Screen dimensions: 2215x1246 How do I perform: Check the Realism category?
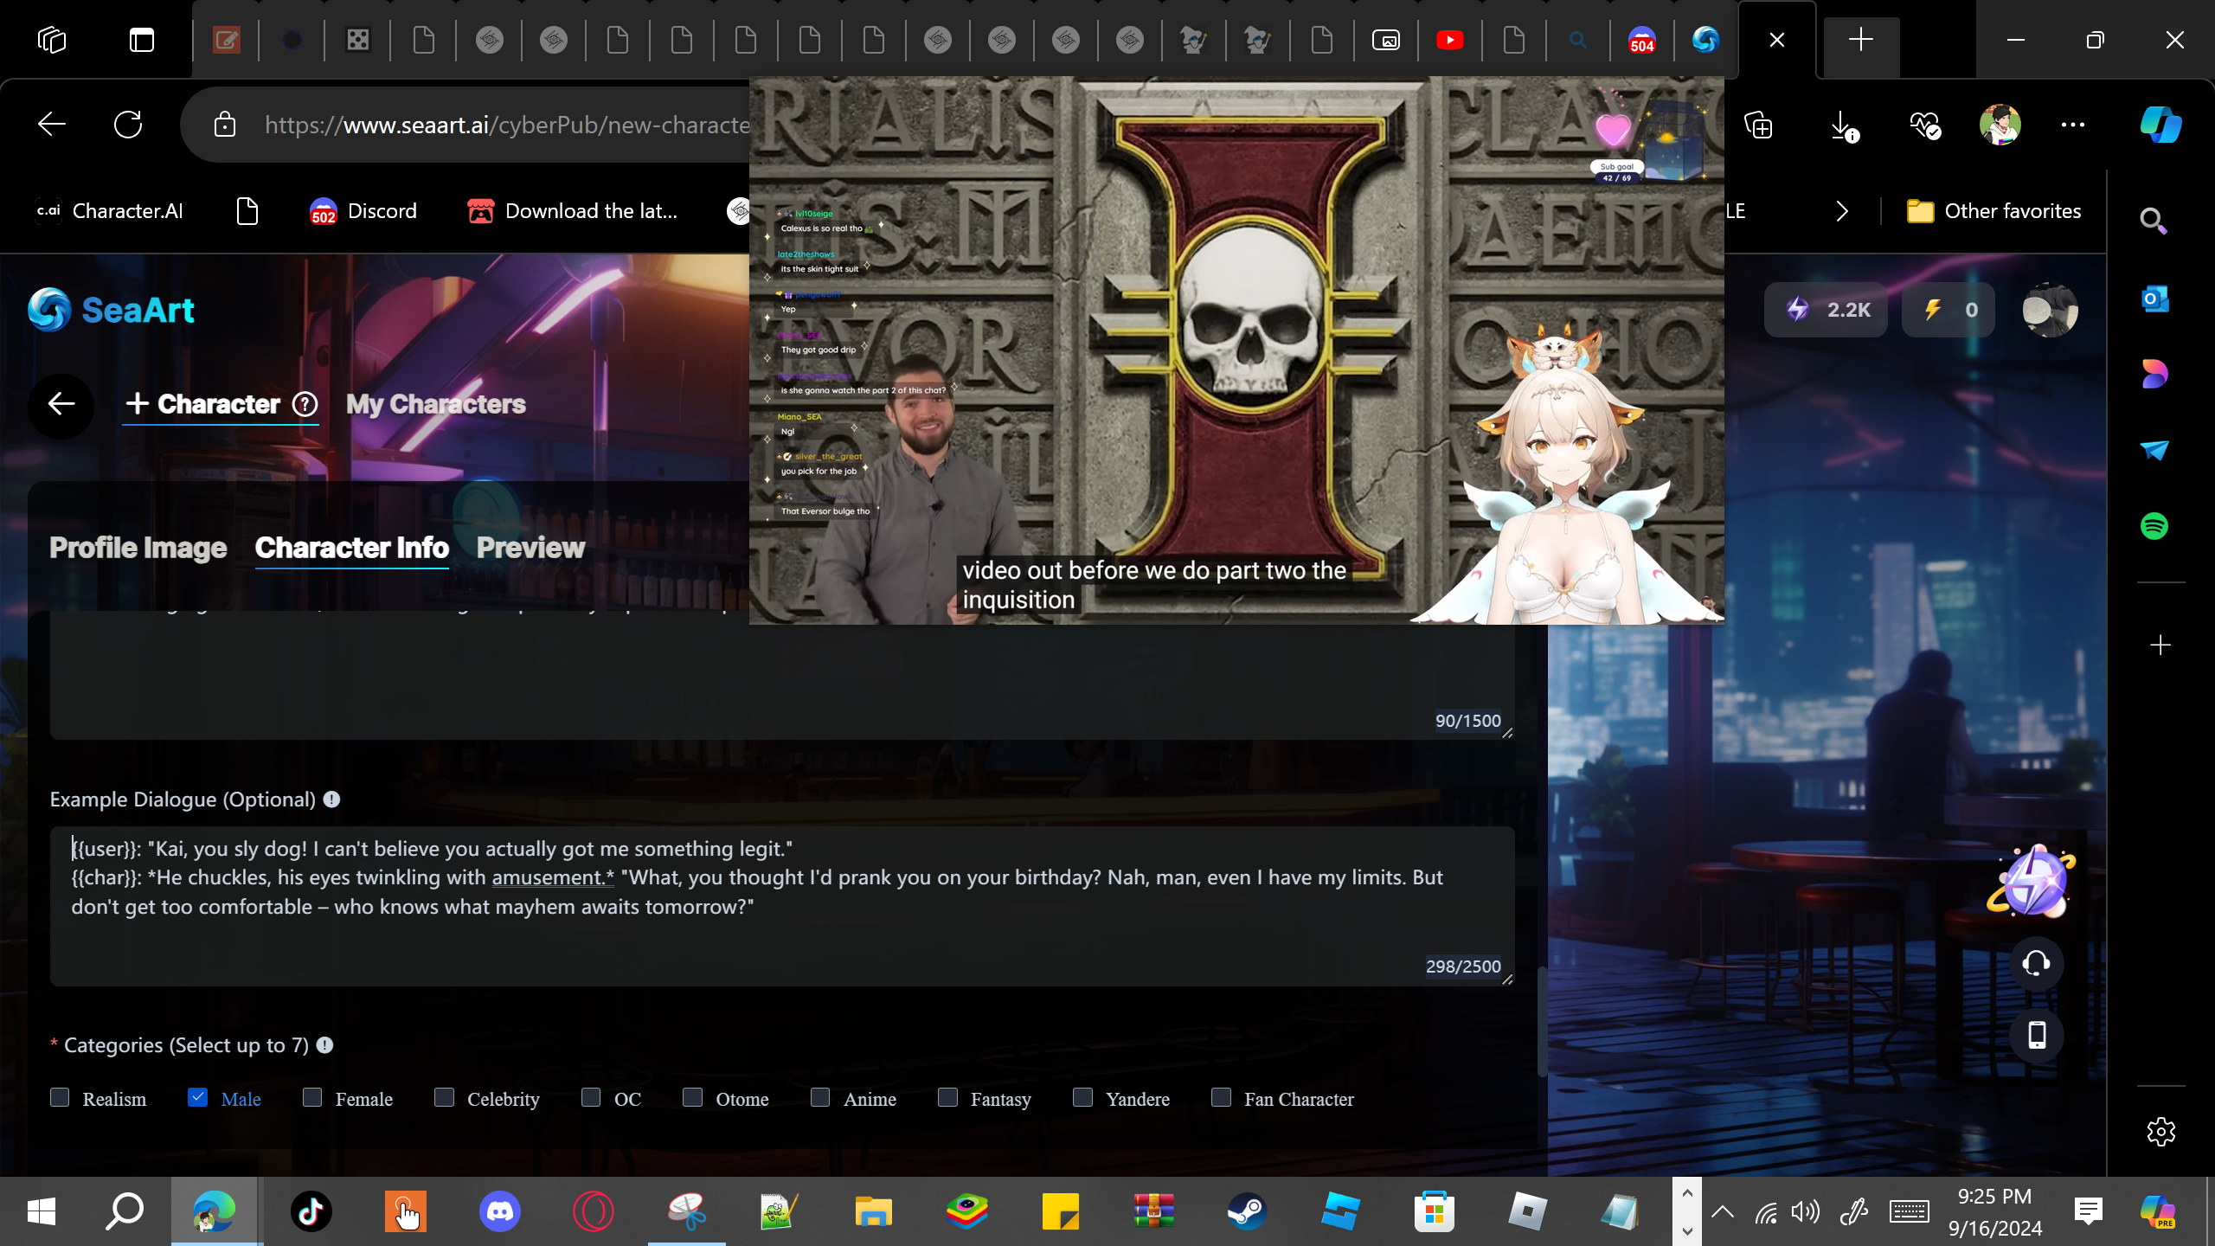60,1098
